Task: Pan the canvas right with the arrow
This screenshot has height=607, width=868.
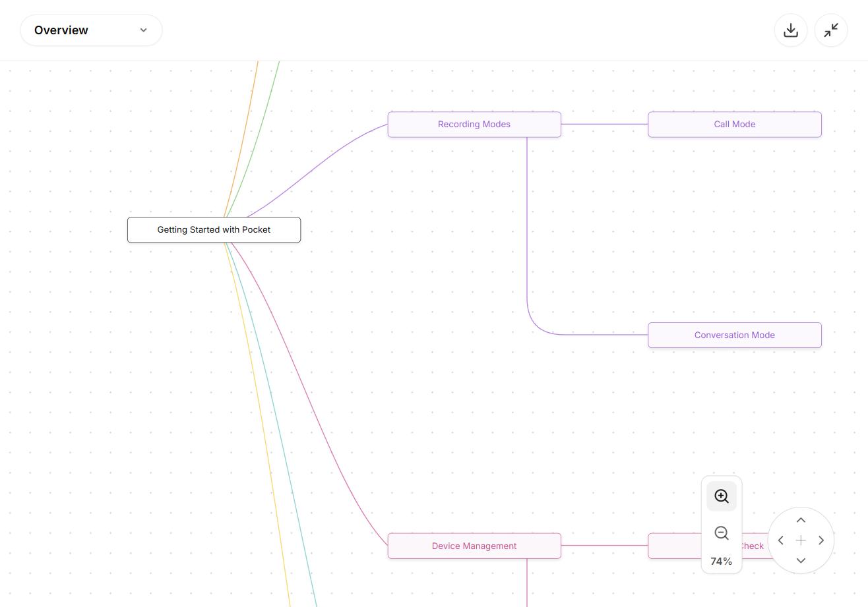Action: pos(821,540)
